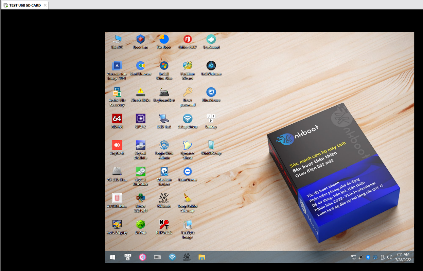Select Login With Admin icon
The height and width of the screenshot is (271, 423).
(x=164, y=150)
